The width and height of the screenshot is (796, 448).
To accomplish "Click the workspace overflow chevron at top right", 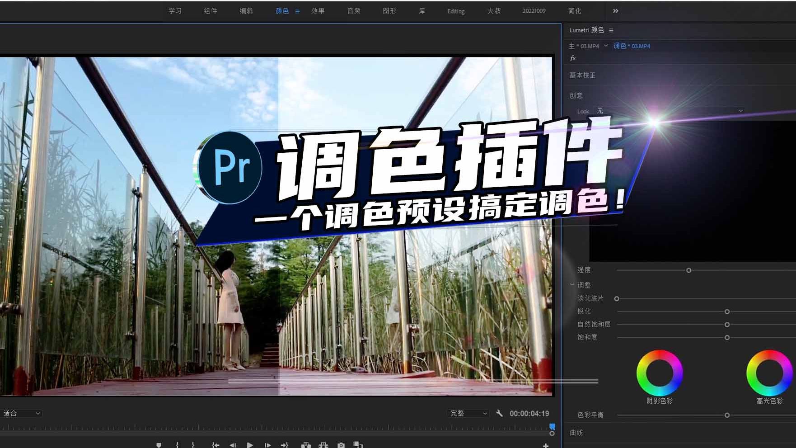I will click(615, 10).
